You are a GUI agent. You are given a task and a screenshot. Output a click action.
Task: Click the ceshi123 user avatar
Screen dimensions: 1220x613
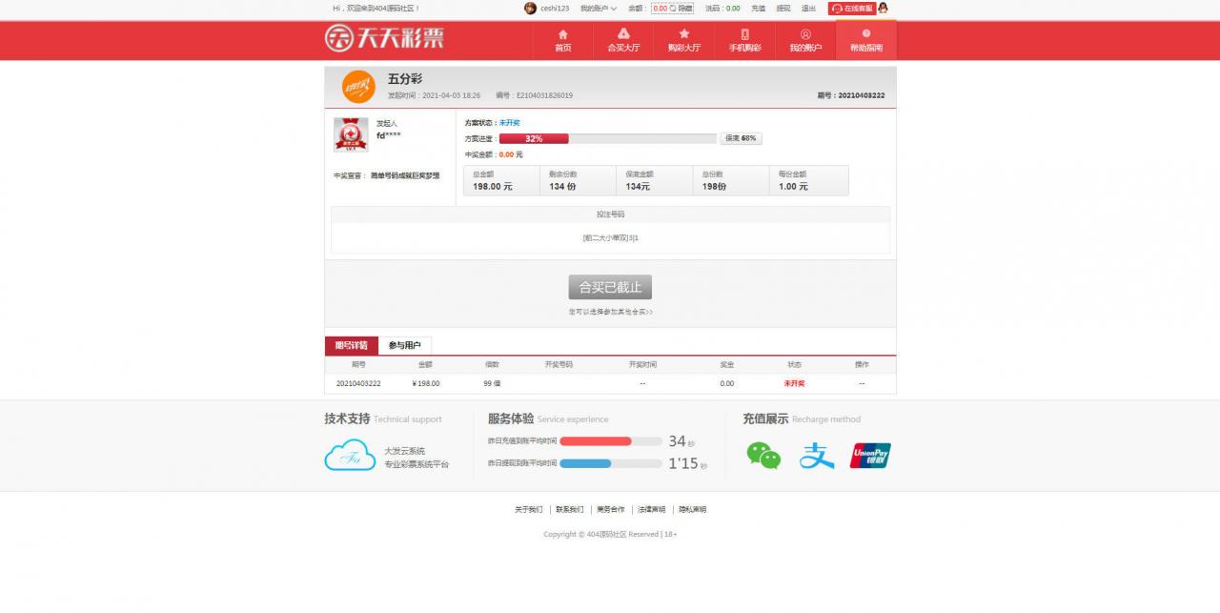click(x=530, y=9)
